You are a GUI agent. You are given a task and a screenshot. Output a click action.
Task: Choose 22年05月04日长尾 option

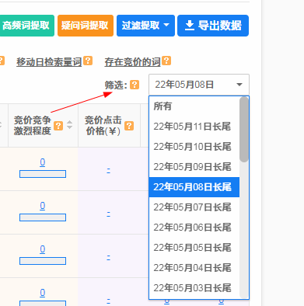click(194, 268)
